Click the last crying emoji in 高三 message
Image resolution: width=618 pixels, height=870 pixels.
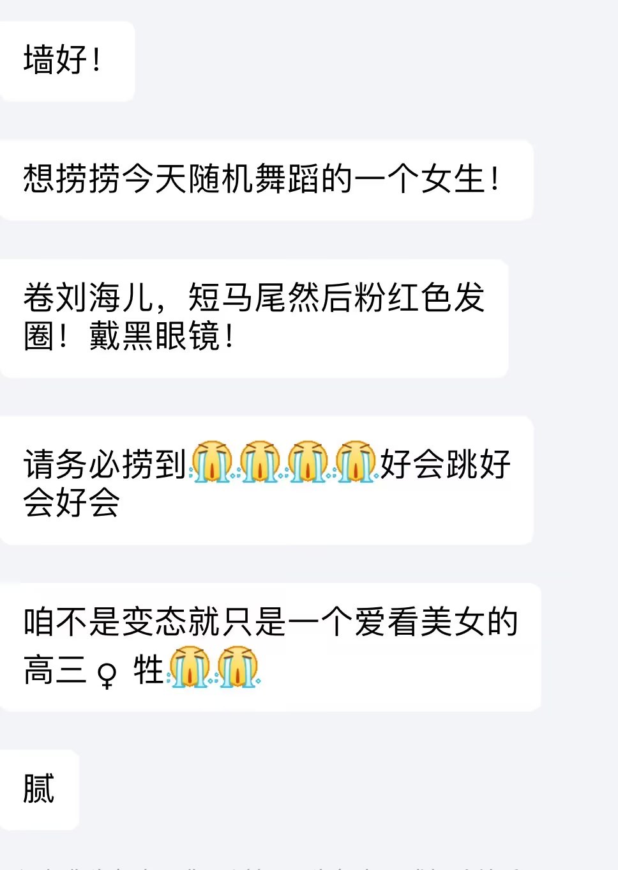(237, 667)
